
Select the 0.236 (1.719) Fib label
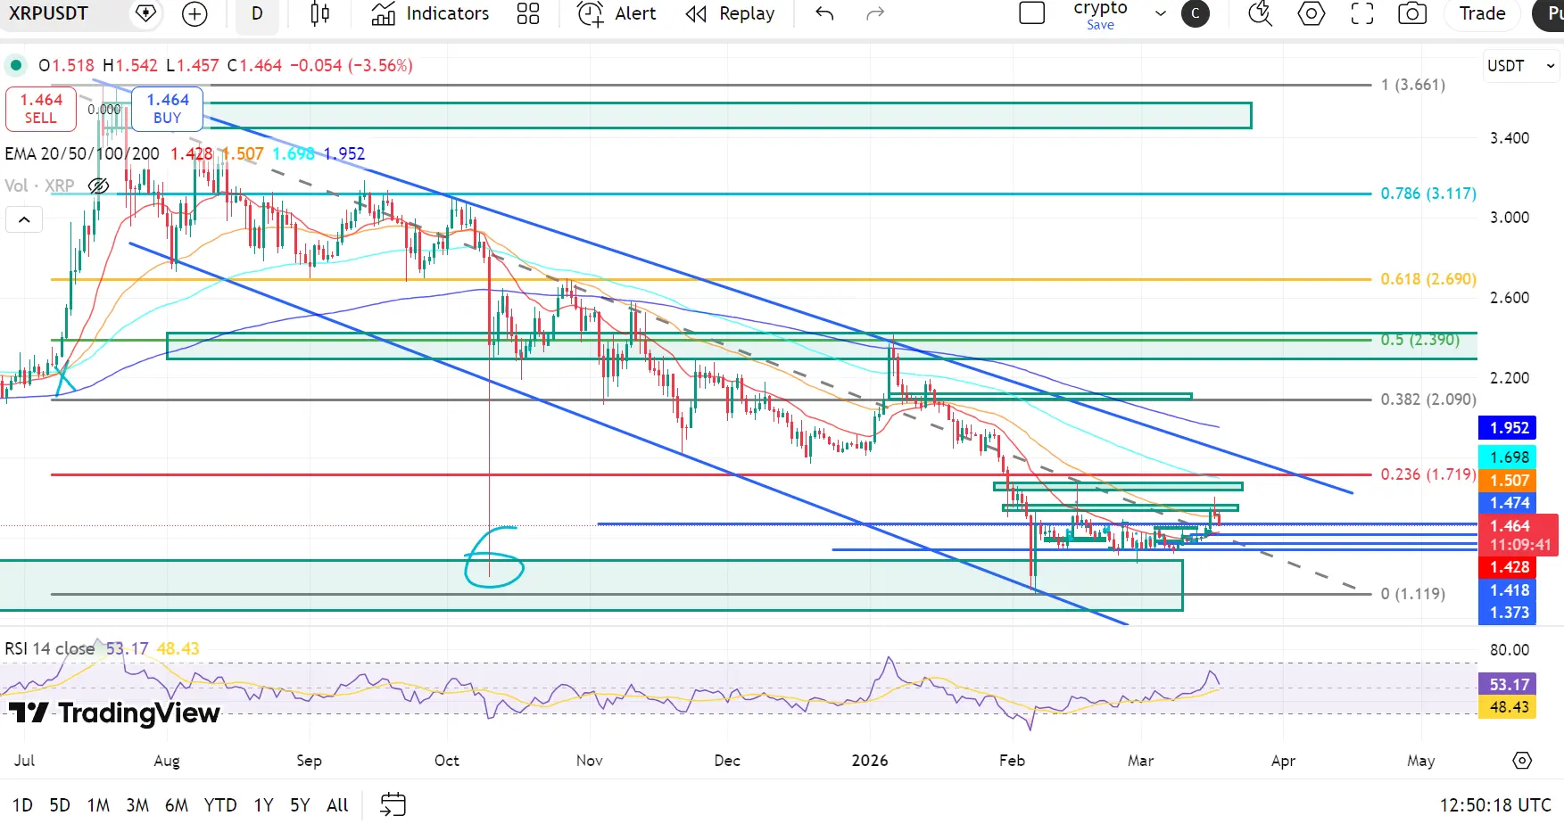tap(1428, 474)
